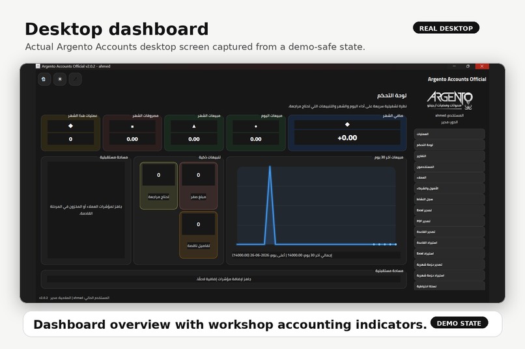Click the chart summary line إجمالي آخر 30 يوم
525x349 pixels.
point(282,255)
